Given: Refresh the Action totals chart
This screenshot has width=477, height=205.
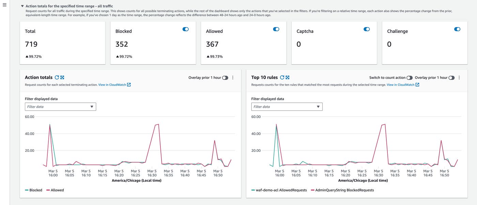Looking at the screenshot, I should [x=57, y=77].
